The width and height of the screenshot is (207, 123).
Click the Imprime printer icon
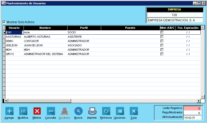92,111
